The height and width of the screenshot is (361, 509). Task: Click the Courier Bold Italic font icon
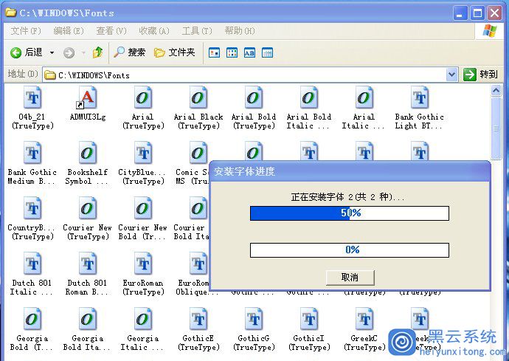198,208
